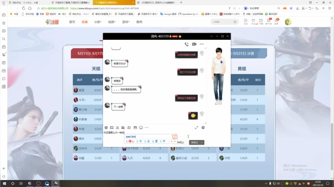Select the 直播 menu item on Douyu

pyautogui.click(x=84, y=22)
